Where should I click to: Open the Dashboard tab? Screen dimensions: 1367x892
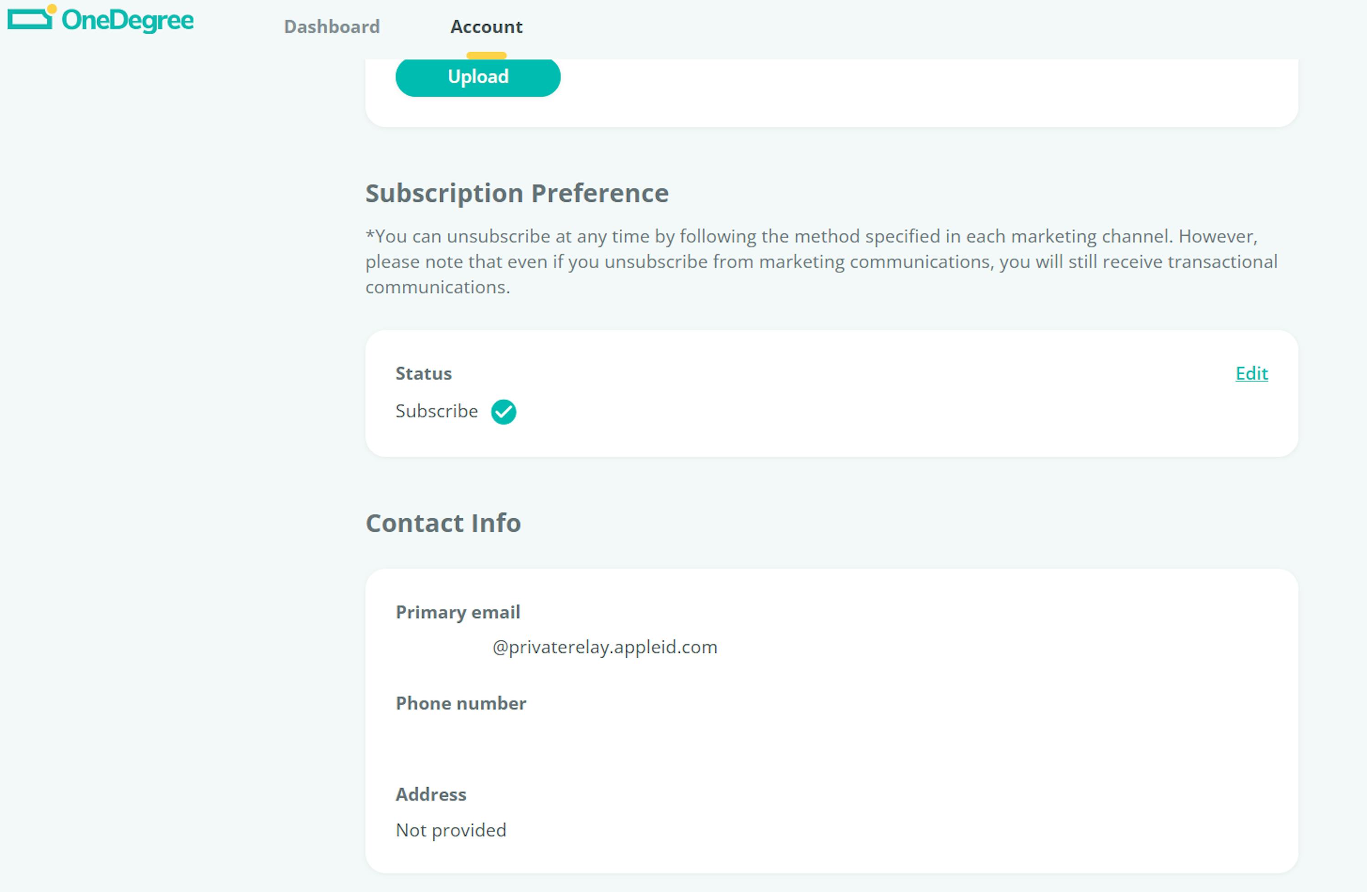[x=332, y=26]
